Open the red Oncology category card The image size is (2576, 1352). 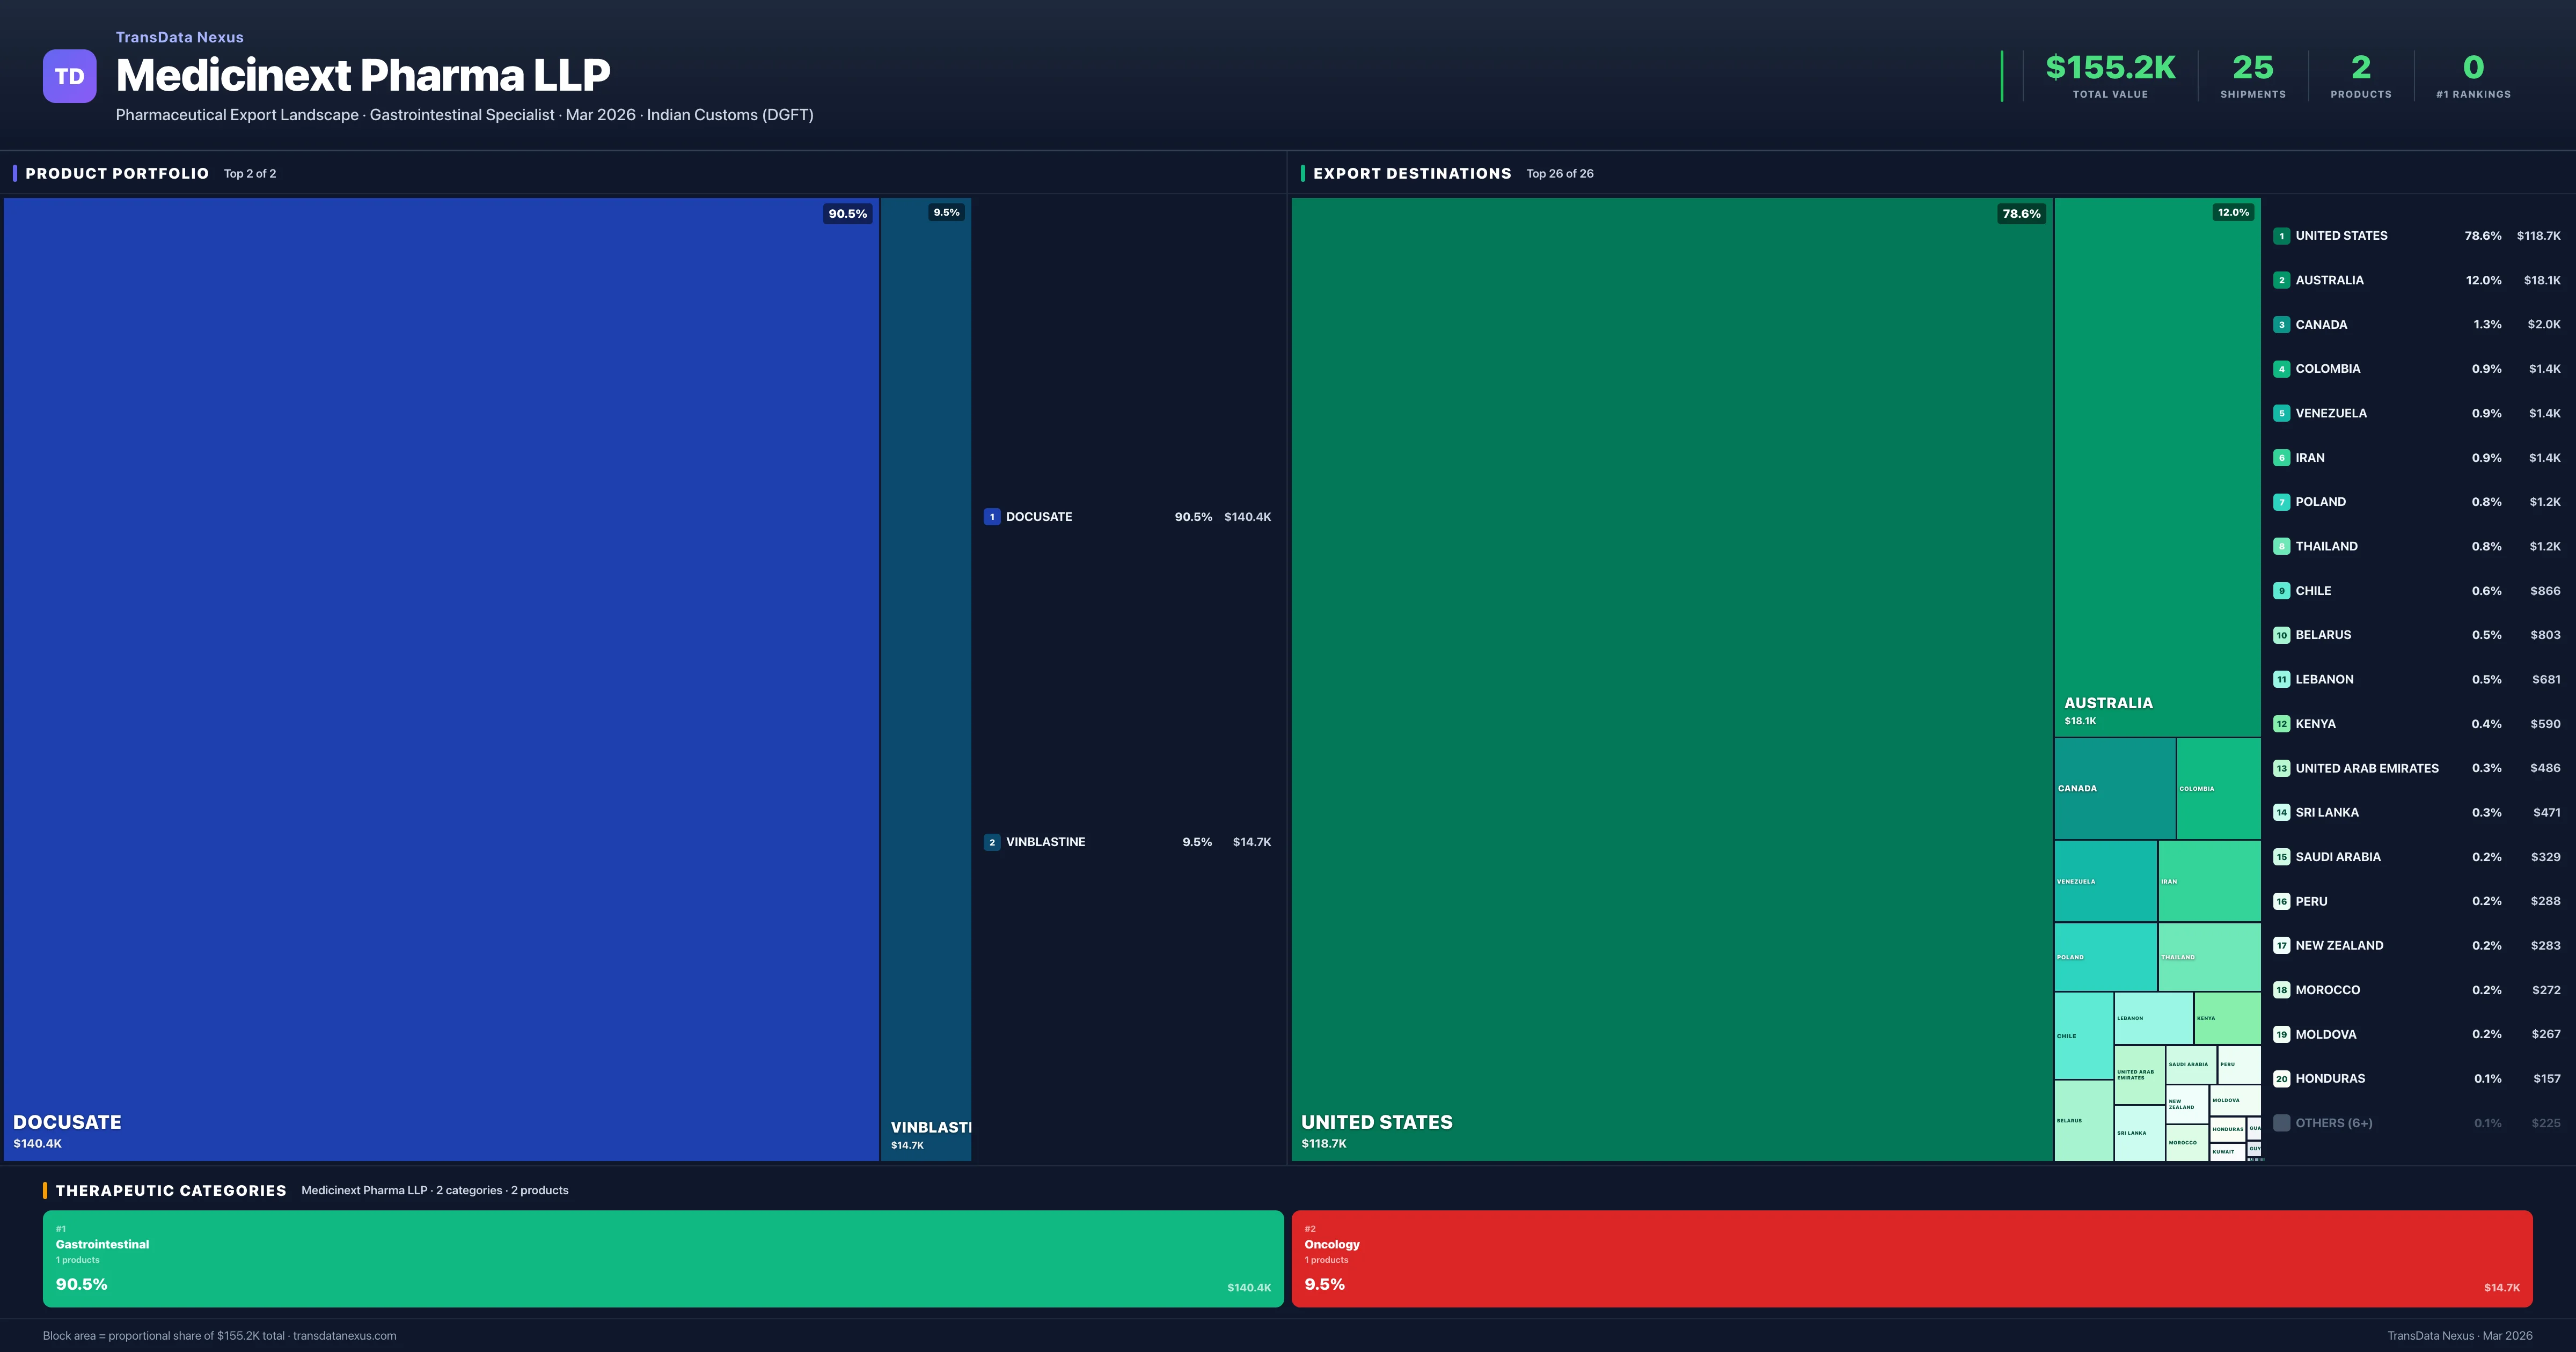(1911, 1259)
